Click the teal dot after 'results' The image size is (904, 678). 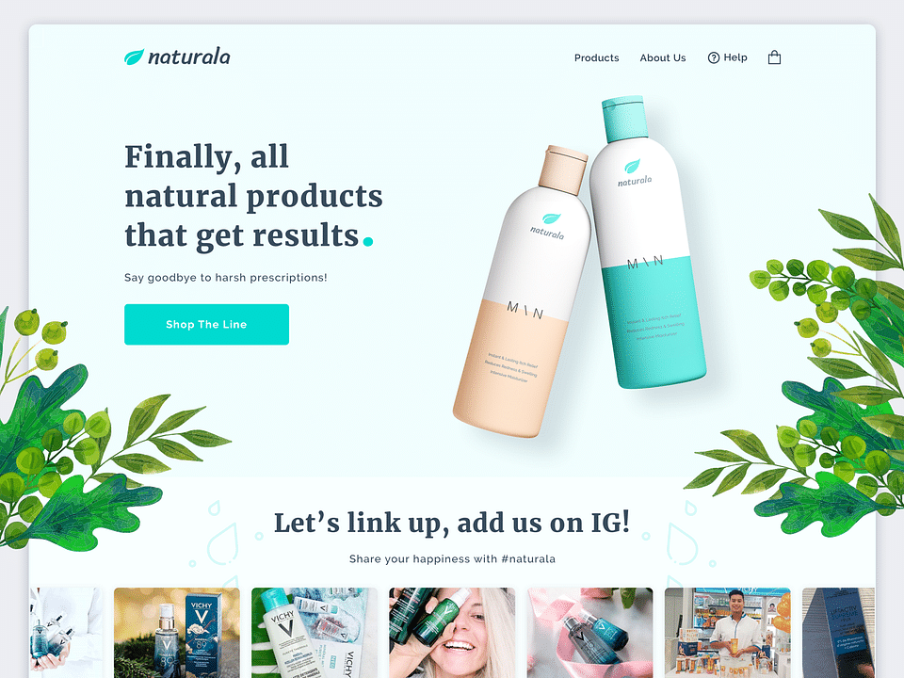368,241
